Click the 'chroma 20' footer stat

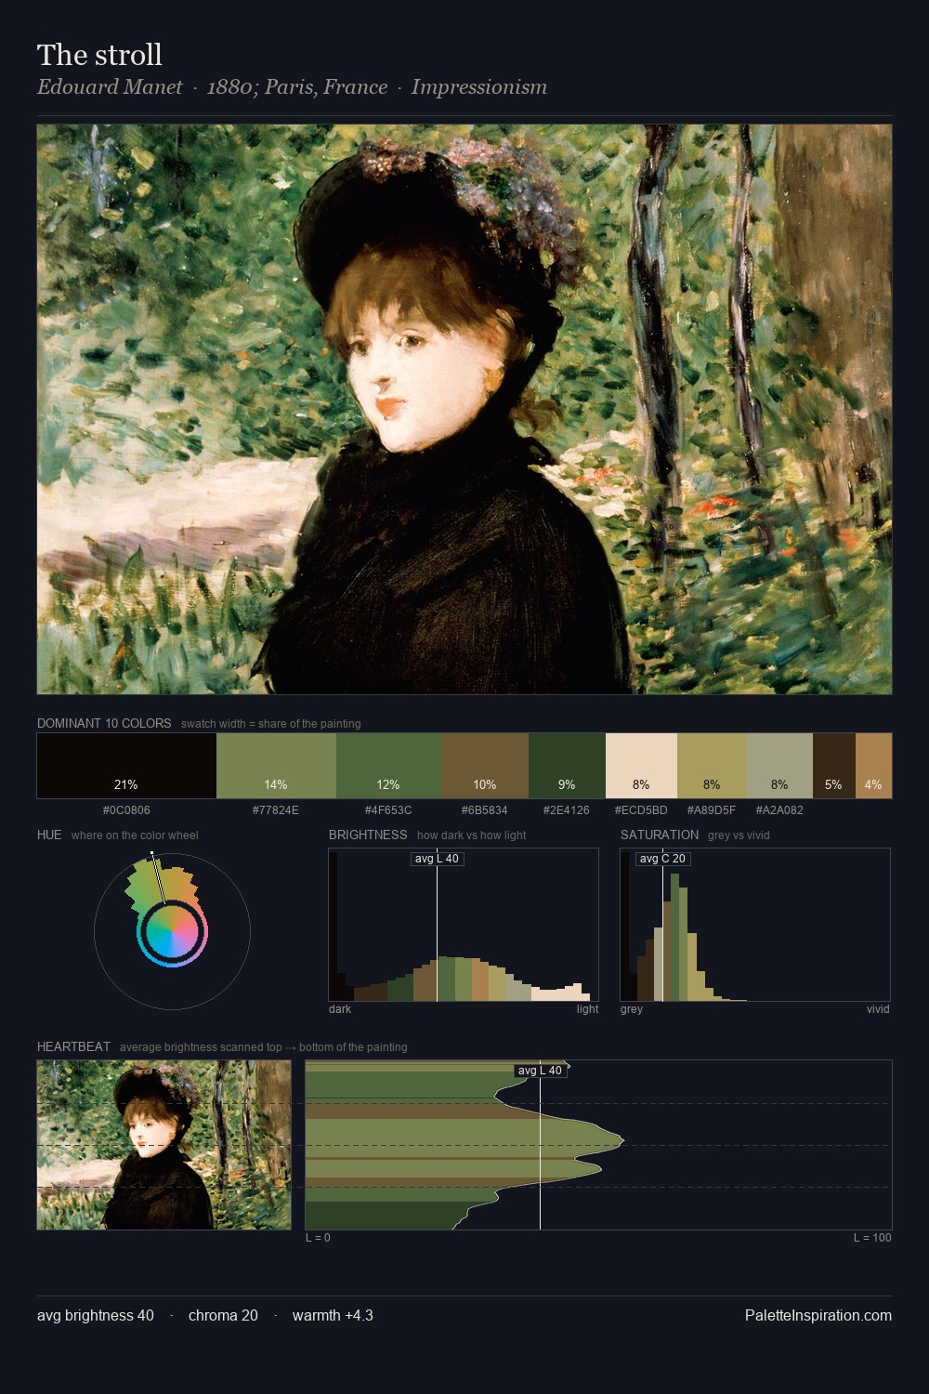point(223,1315)
